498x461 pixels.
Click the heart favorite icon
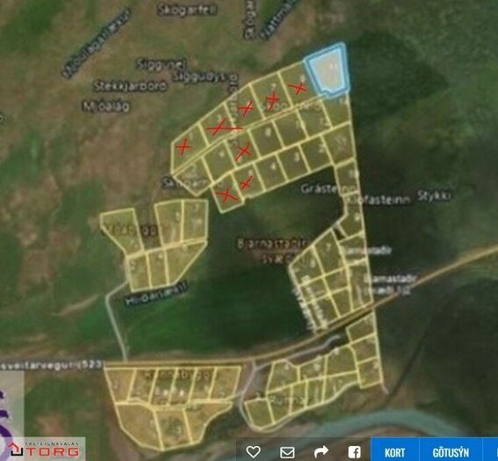253,452
